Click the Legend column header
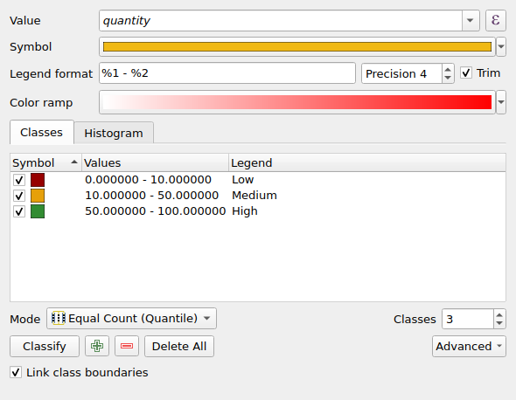This screenshot has width=516, height=400. [367, 162]
